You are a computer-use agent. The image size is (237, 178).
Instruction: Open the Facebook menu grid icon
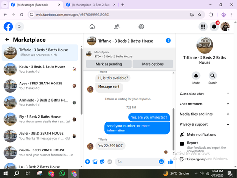click(x=203, y=27)
